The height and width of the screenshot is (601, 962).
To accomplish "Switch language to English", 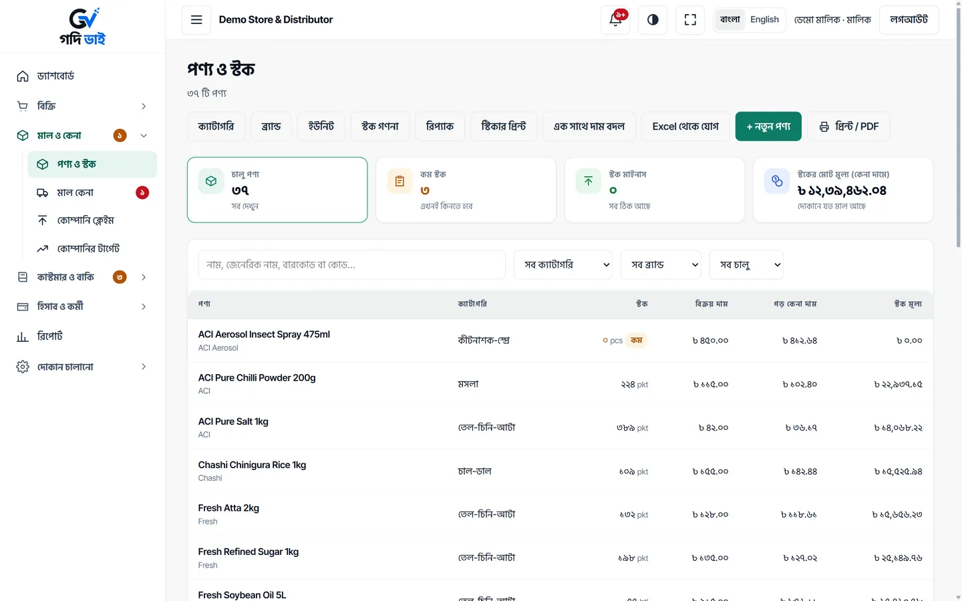I will 764,19.
